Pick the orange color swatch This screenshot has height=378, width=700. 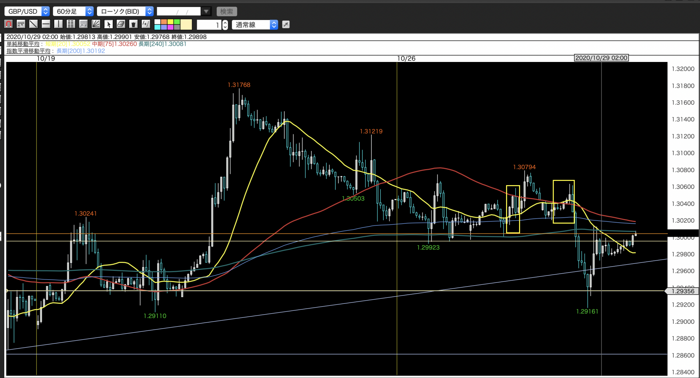pos(164,22)
